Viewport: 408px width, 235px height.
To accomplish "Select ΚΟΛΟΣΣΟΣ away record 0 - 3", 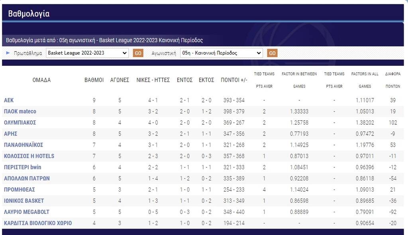I will pos(206,156).
